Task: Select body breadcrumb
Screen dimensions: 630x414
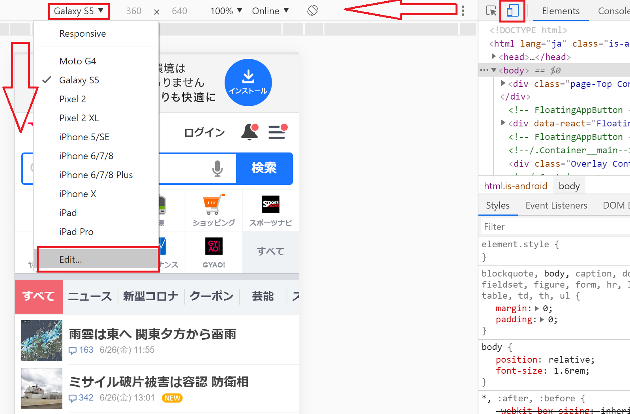Action: pos(569,186)
